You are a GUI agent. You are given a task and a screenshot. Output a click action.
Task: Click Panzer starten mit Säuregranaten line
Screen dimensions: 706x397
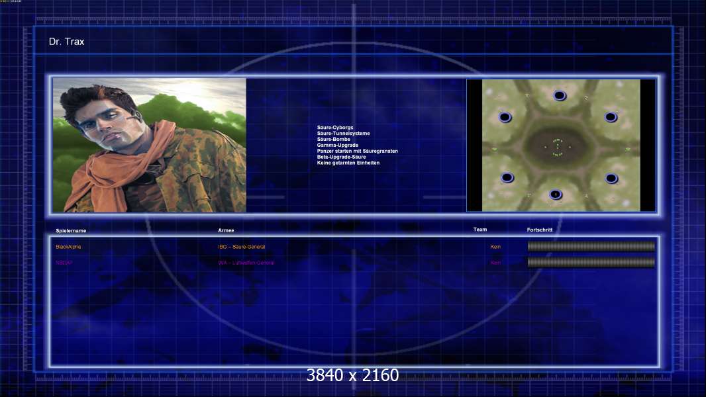[x=358, y=151]
